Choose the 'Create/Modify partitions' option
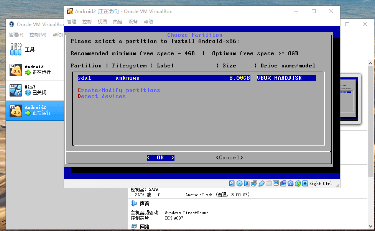The image size is (375, 231). [119, 90]
